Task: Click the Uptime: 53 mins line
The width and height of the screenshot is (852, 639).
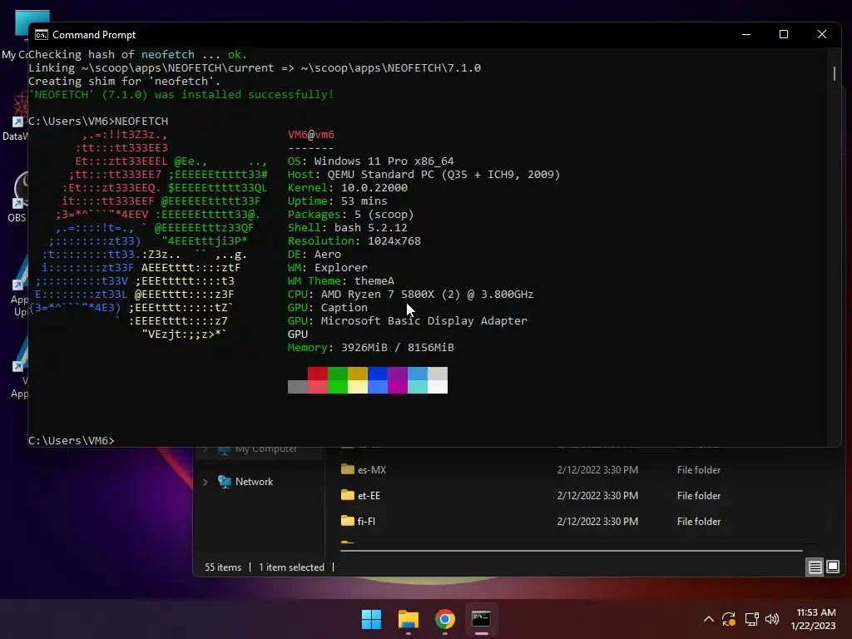Action: pyautogui.click(x=337, y=201)
